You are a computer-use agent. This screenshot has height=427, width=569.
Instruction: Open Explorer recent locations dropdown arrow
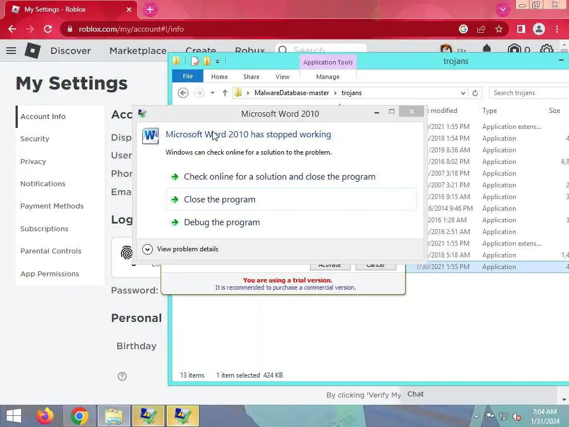click(x=212, y=93)
